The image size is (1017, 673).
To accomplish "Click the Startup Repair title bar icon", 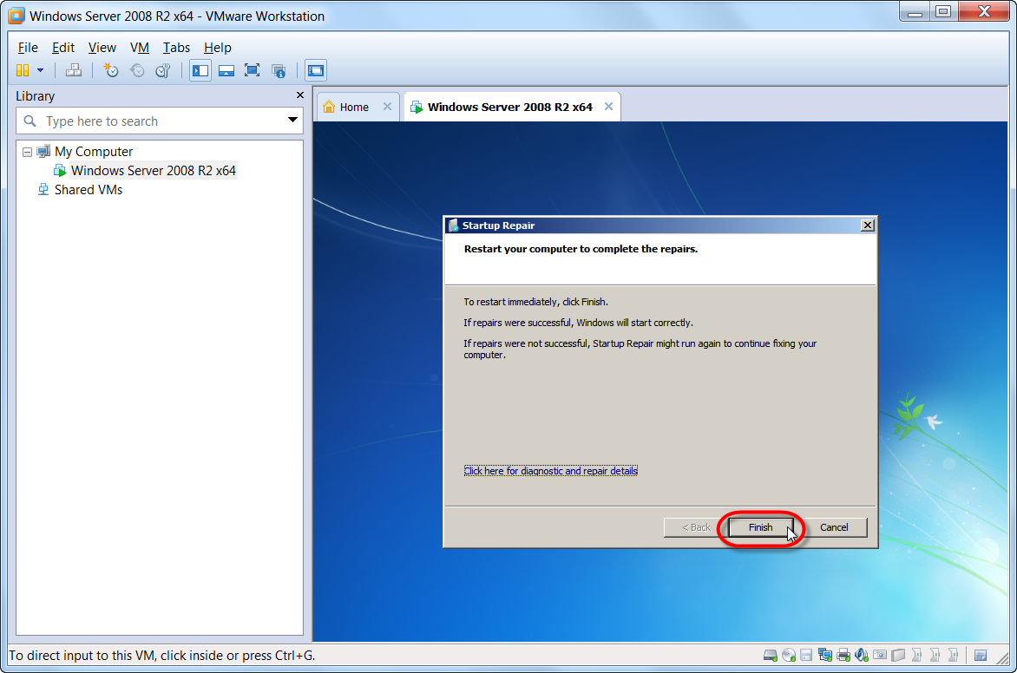I will click(x=453, y=225).
